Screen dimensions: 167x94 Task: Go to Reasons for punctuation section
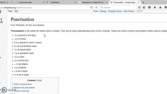(x=25, y=87)
